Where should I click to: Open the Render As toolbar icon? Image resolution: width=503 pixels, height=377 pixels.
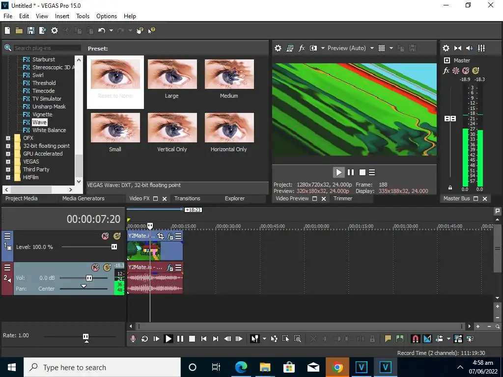[42, 30]
